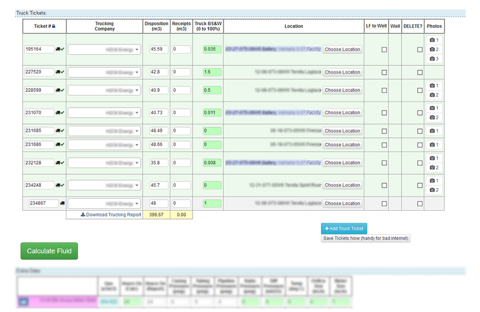
Task: Open photo 1 for ticket 231685
Action: tap(434, 131)
